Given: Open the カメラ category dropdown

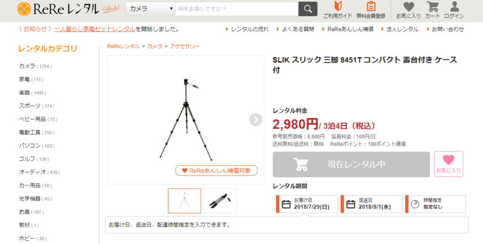Looking at the screenshot, I should [x=150, y=9].
